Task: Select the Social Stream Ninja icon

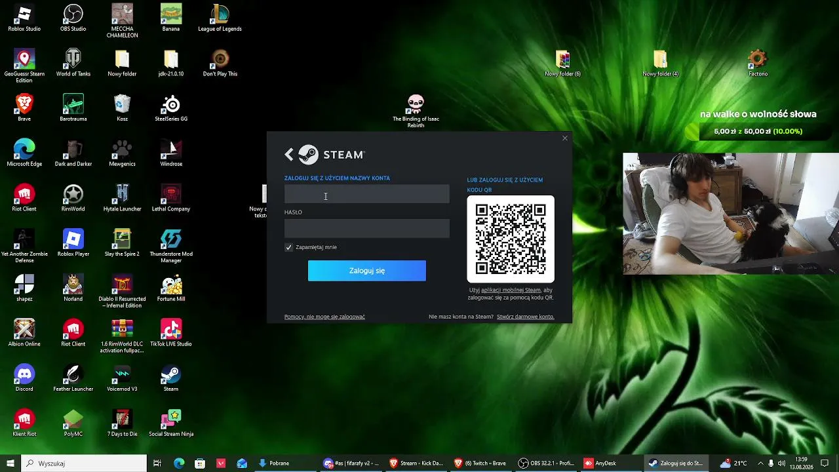Action: click(171, 423)
